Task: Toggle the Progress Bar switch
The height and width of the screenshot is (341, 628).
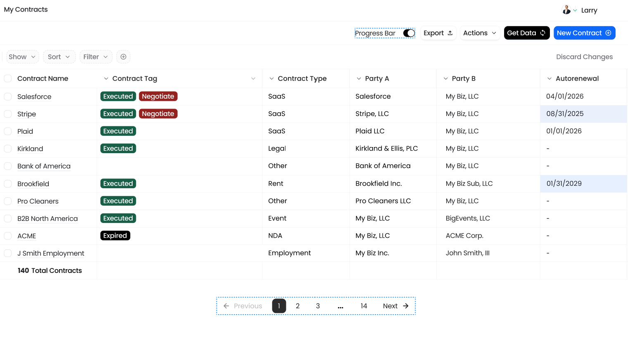Action: [x=409, y=33]
